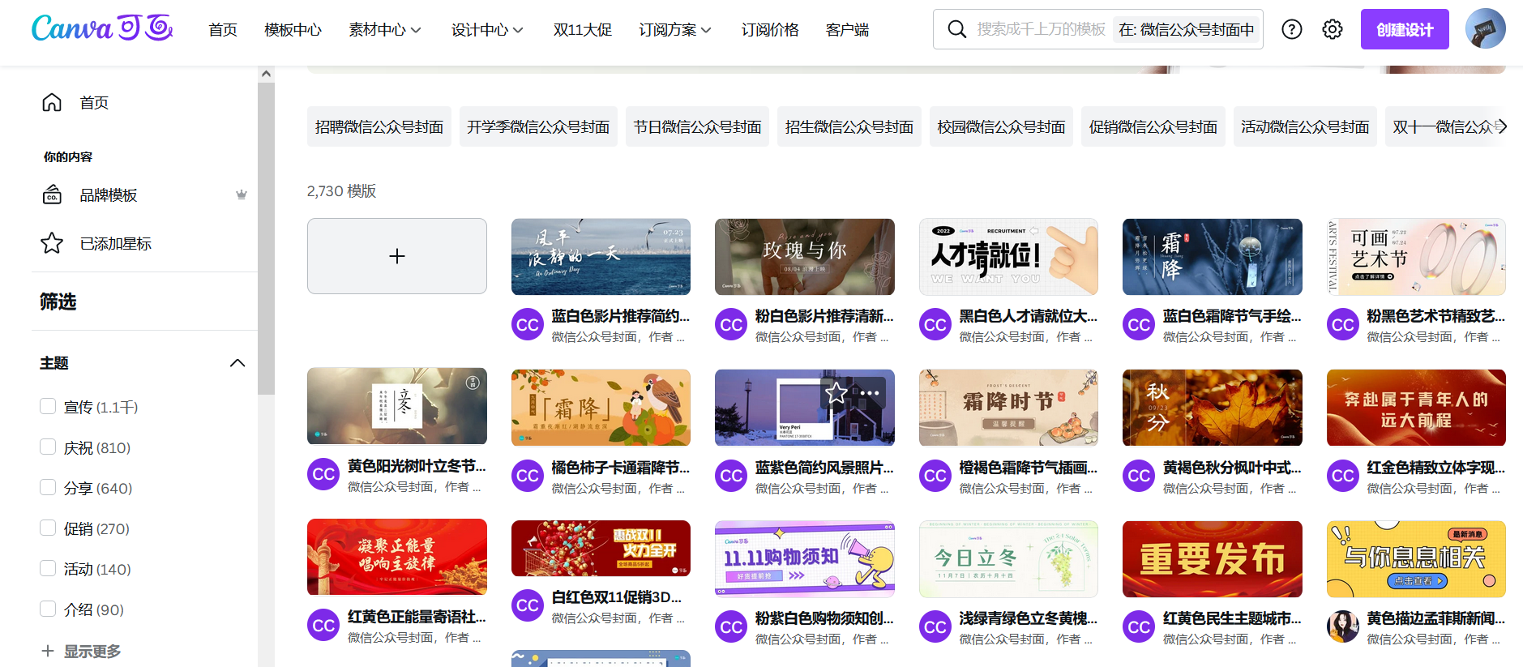Click the author avatar of 橘色柿子卡通霜降节 template
This screenshot has height=667, width=1523.
(x=528, y=476)
